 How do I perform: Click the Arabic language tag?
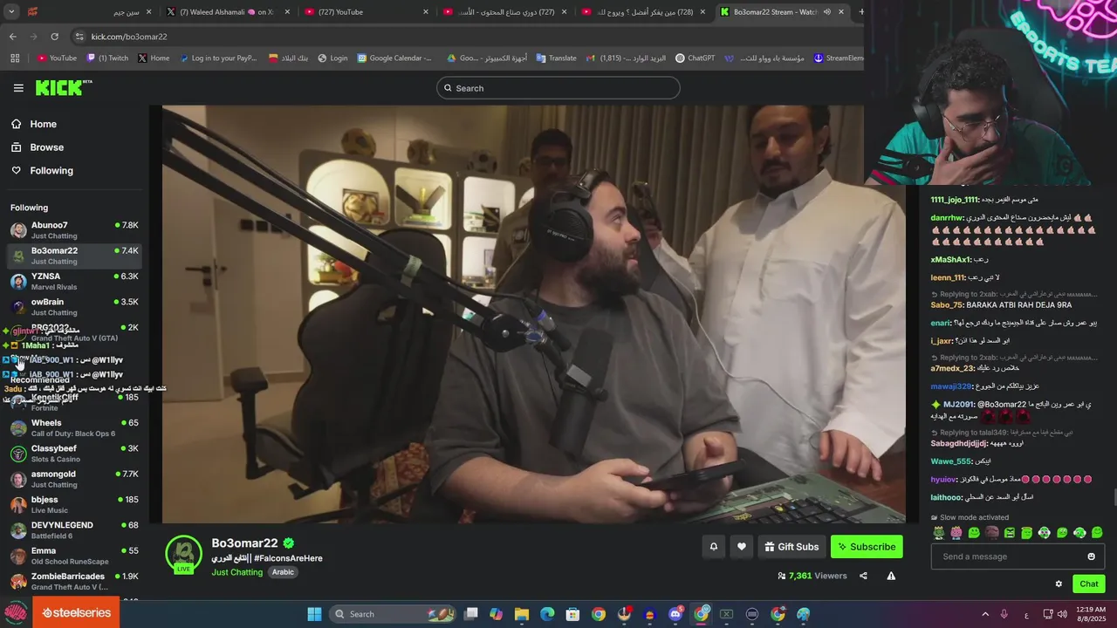[x=283, y=572]
